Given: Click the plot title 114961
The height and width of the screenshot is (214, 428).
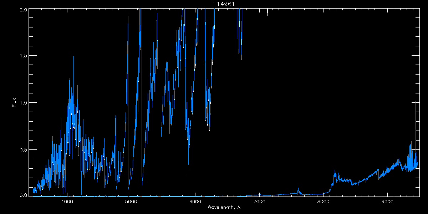Looking at the screenshot, I should click(224, 4).
